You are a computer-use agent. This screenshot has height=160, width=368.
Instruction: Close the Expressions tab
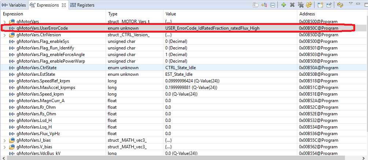(63, 5)
